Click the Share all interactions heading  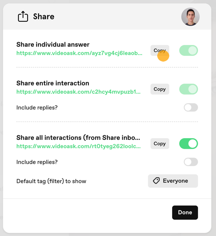click(x=78, y=138)
